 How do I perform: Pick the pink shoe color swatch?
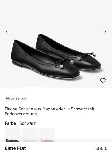[47, 135]
